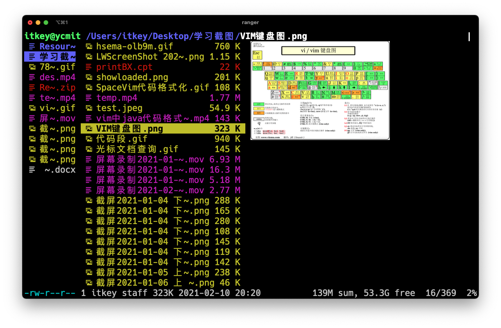The image size is (501, 328).
Task: Click the green zoom button of the ranger window
Action: tap(46, 23)
